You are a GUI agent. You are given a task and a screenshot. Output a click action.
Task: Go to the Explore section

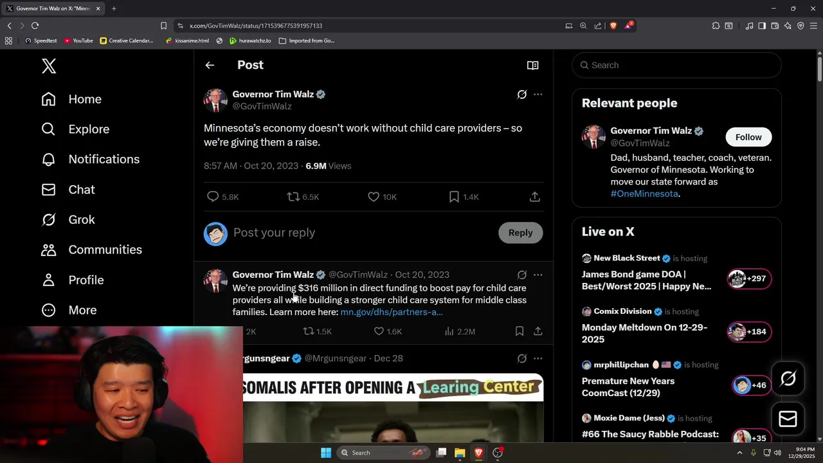(x=75, y=129)
